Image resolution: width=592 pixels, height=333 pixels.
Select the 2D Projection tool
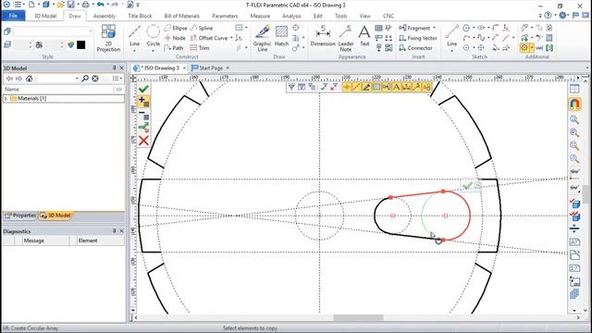click(108, 38)
